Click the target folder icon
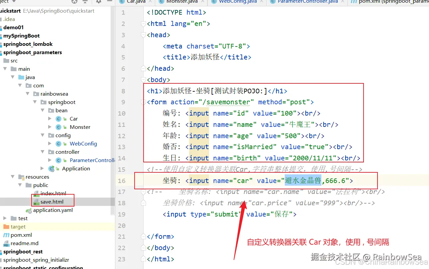This screenshot has width=429, height=269. 6,227
